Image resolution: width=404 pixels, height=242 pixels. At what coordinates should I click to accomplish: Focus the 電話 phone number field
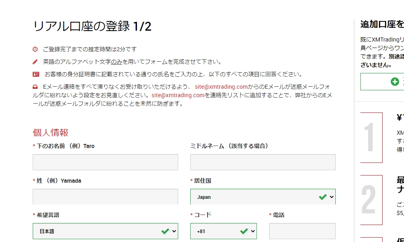coord(302,231)
